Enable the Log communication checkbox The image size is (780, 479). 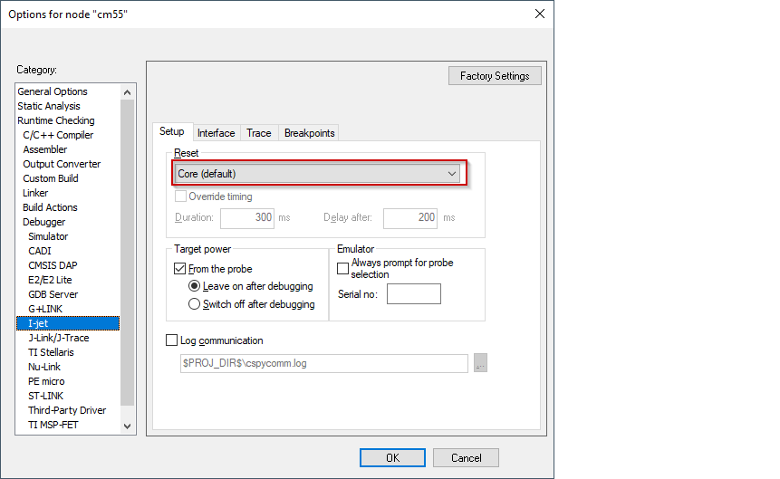click(x=172, y=340)
